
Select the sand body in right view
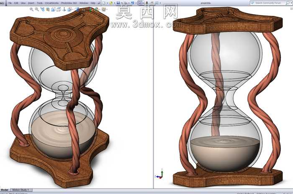(225, 154)
